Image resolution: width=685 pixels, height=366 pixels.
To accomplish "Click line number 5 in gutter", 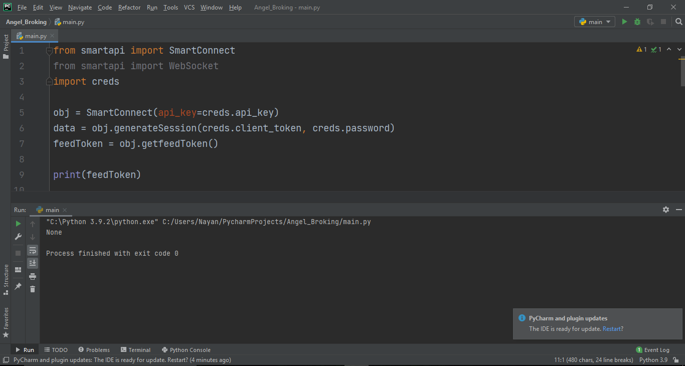I will point(22,113).
